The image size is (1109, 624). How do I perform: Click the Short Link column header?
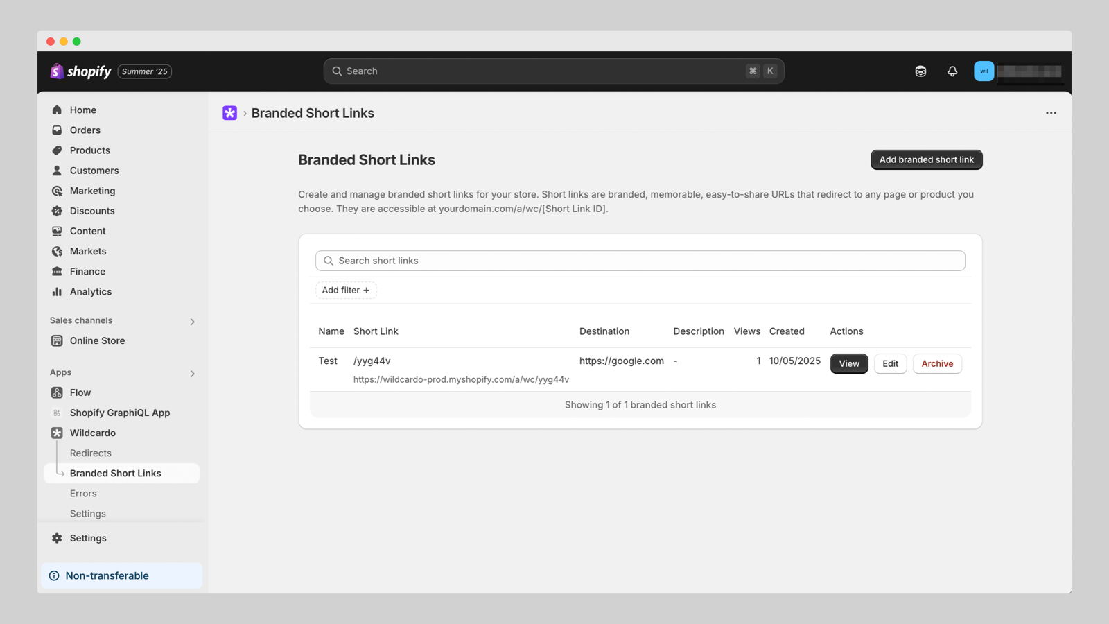376,331
